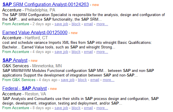The width and height of the screenshot is (173, 112).
Task: Email the G&K Services SAP Analyst job
Action: click(95, 80)
